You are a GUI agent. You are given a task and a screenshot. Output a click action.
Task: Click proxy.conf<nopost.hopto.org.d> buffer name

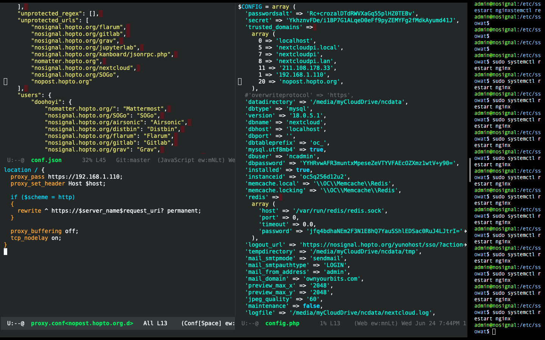point(82,323)
